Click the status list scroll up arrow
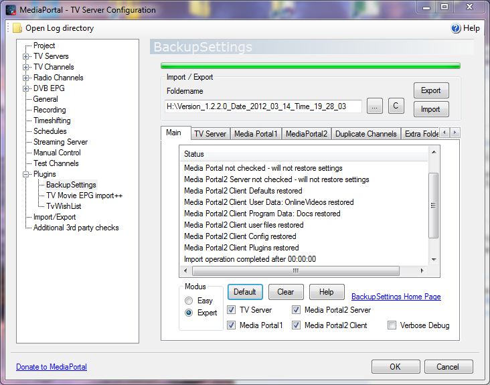This screenshot has width=490, height=385. [x=434, y=152]
